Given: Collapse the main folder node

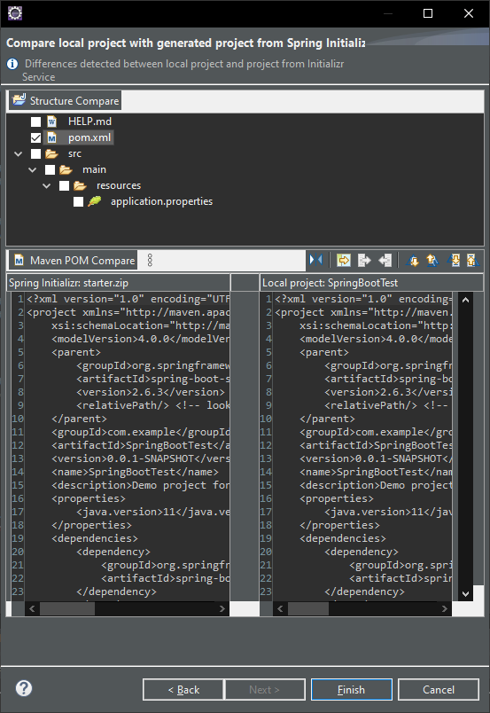Looking at the screenshot, I should pos(32,169).
